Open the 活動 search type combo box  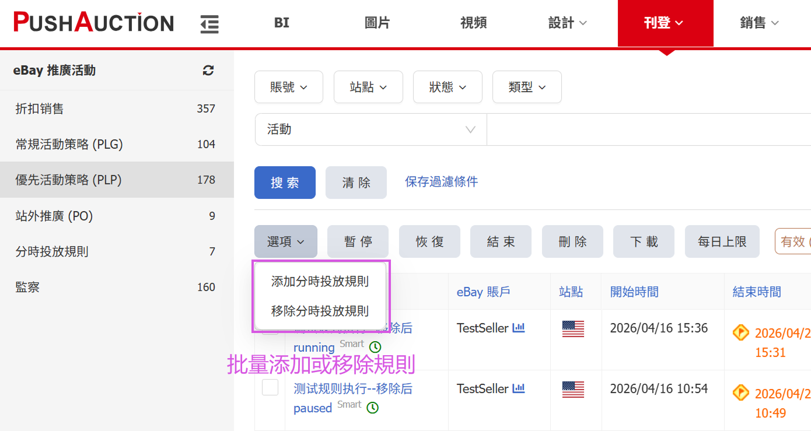click(x=370, y=129)
